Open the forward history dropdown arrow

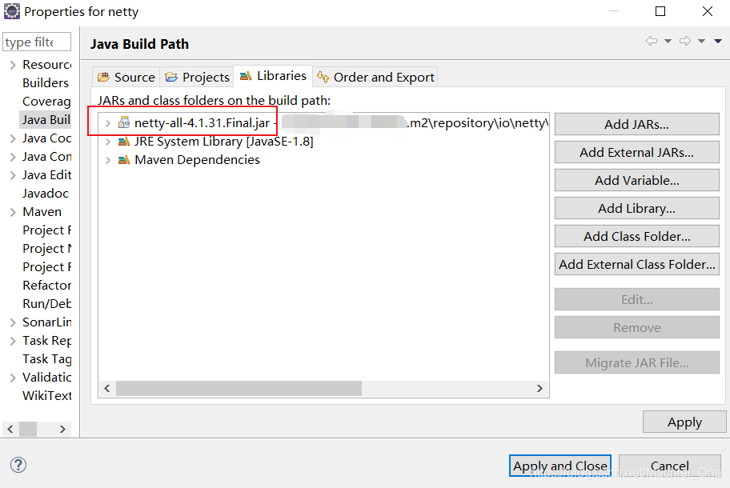click(701, 42)
